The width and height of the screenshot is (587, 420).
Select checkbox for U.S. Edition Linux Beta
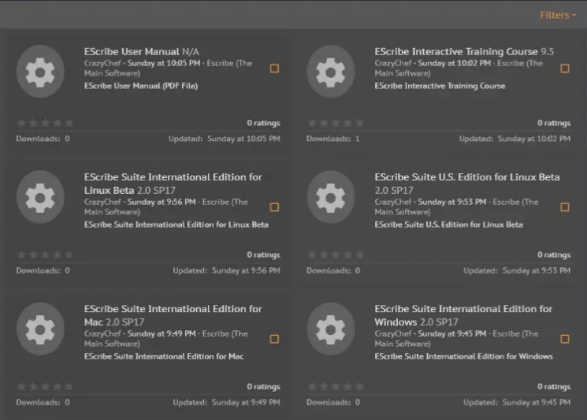pos(565,207)
